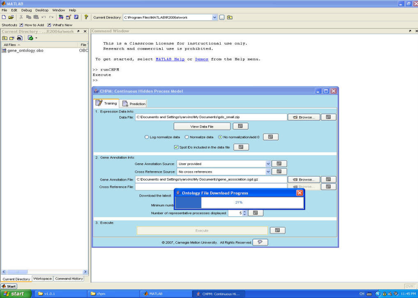Click the View Data File button
The width and height of the screenshot is (418, 298).
coord(202,126)
